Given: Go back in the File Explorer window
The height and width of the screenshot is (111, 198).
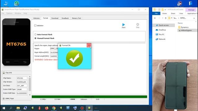Looking at the screenshot, I should click(x=155, y=18).
